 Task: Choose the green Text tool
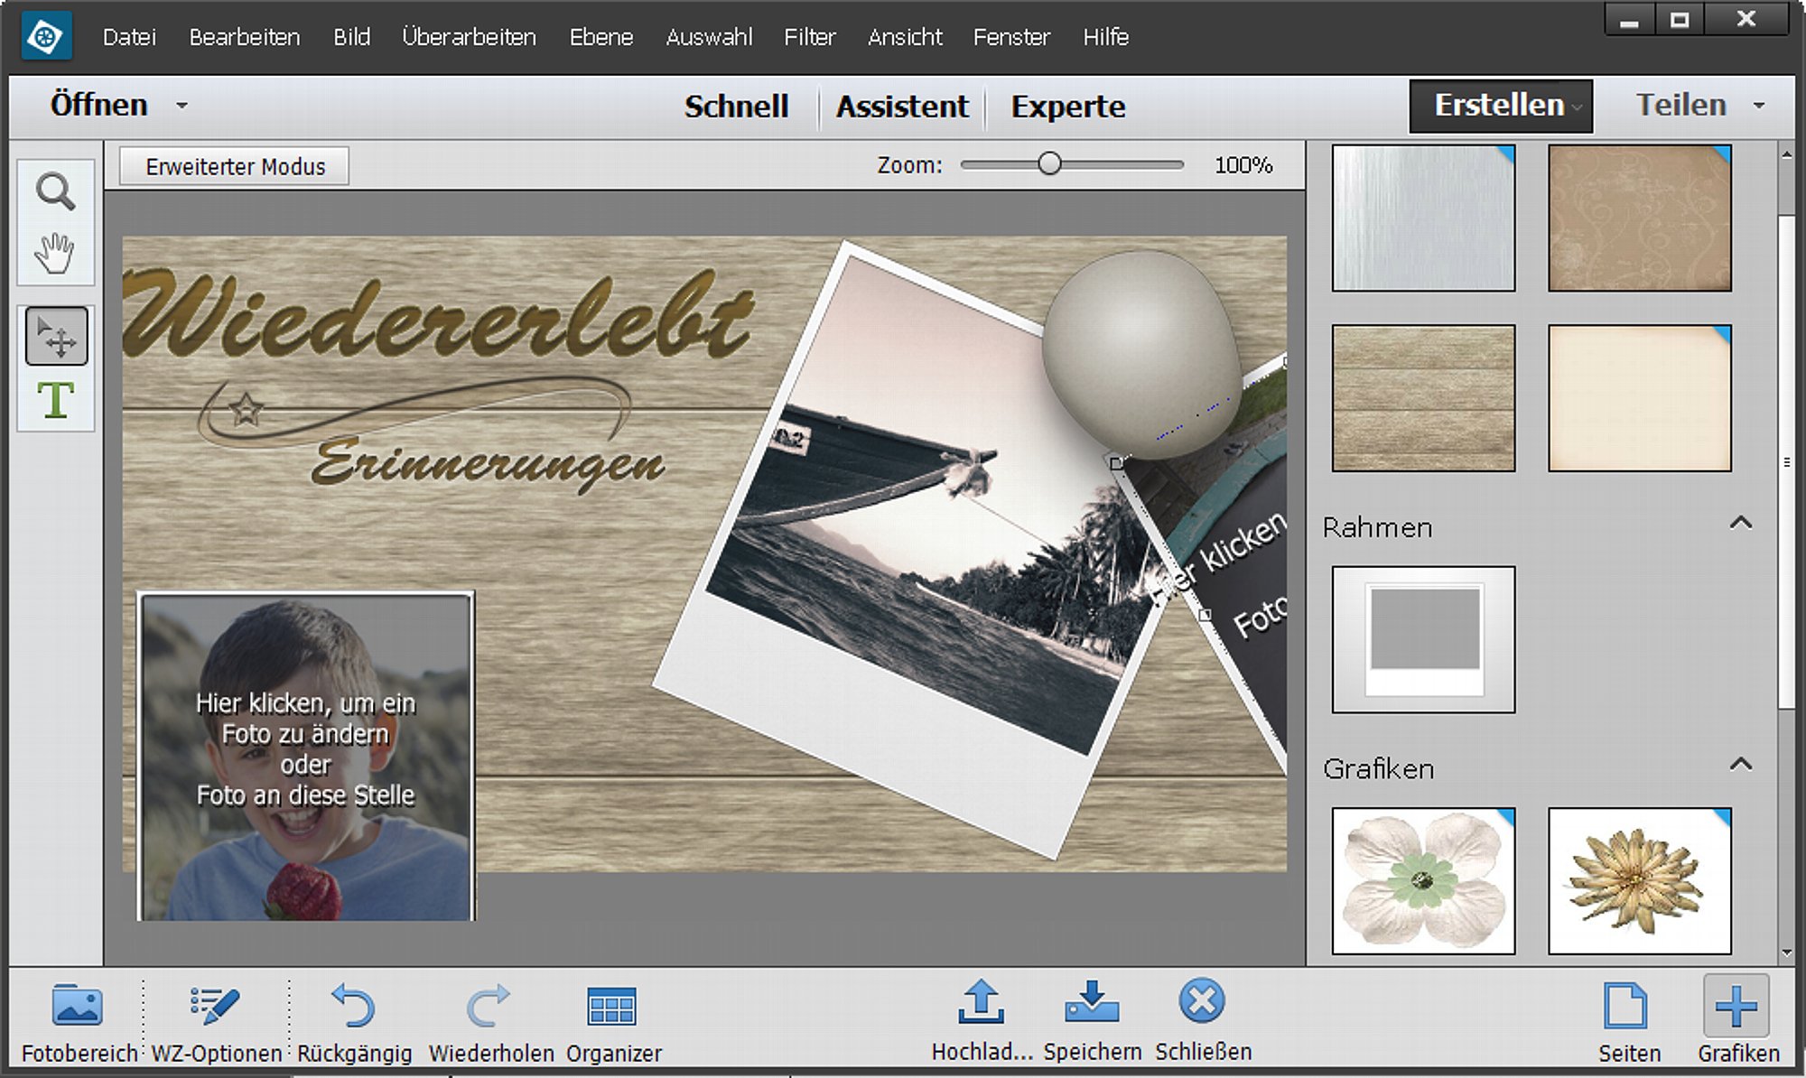[56, 399]
